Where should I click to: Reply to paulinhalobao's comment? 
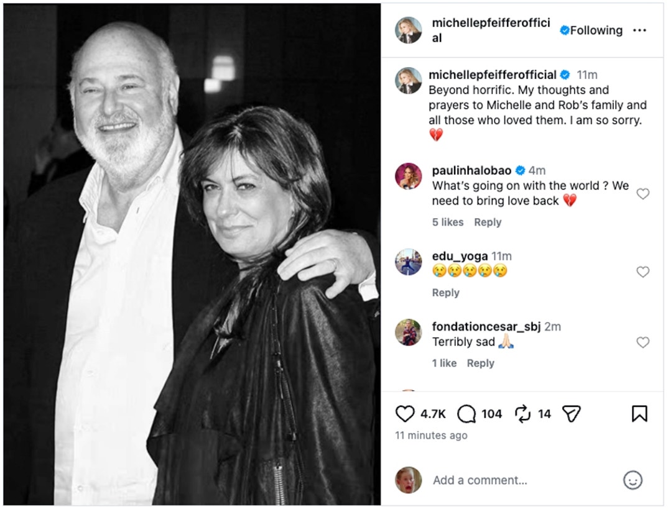[488, 222]
